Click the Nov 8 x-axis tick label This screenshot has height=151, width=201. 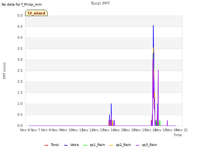46,130
